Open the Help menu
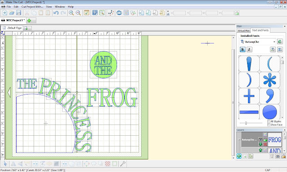The width and height of the screenshot is (287, 172). 71,7
